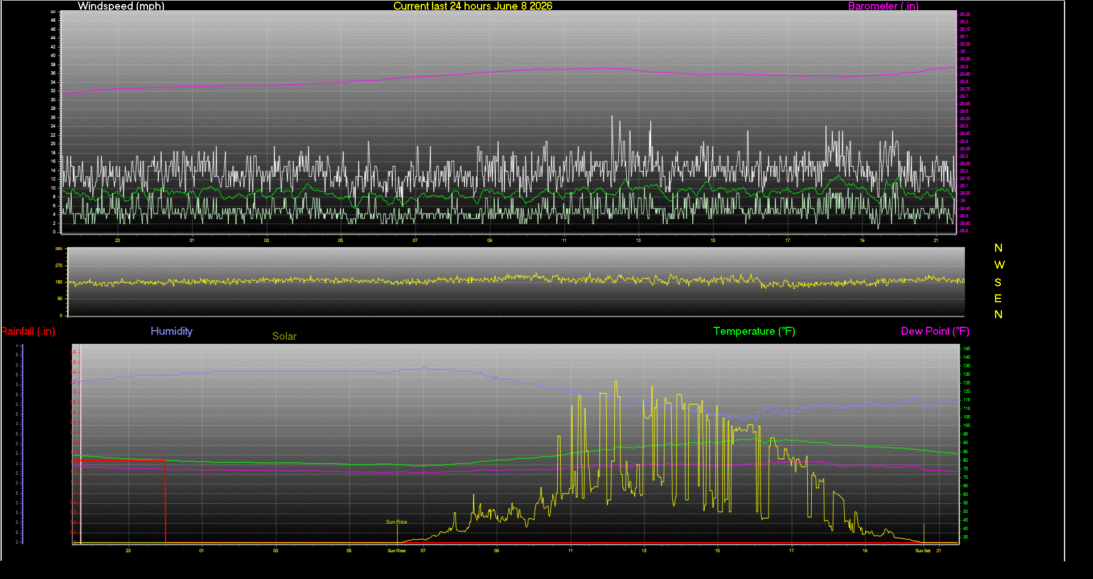This screenshot has height=579, width=1093.
Task: Click the compass "N" directly above "W"
Action: click(x=999, y=248)
